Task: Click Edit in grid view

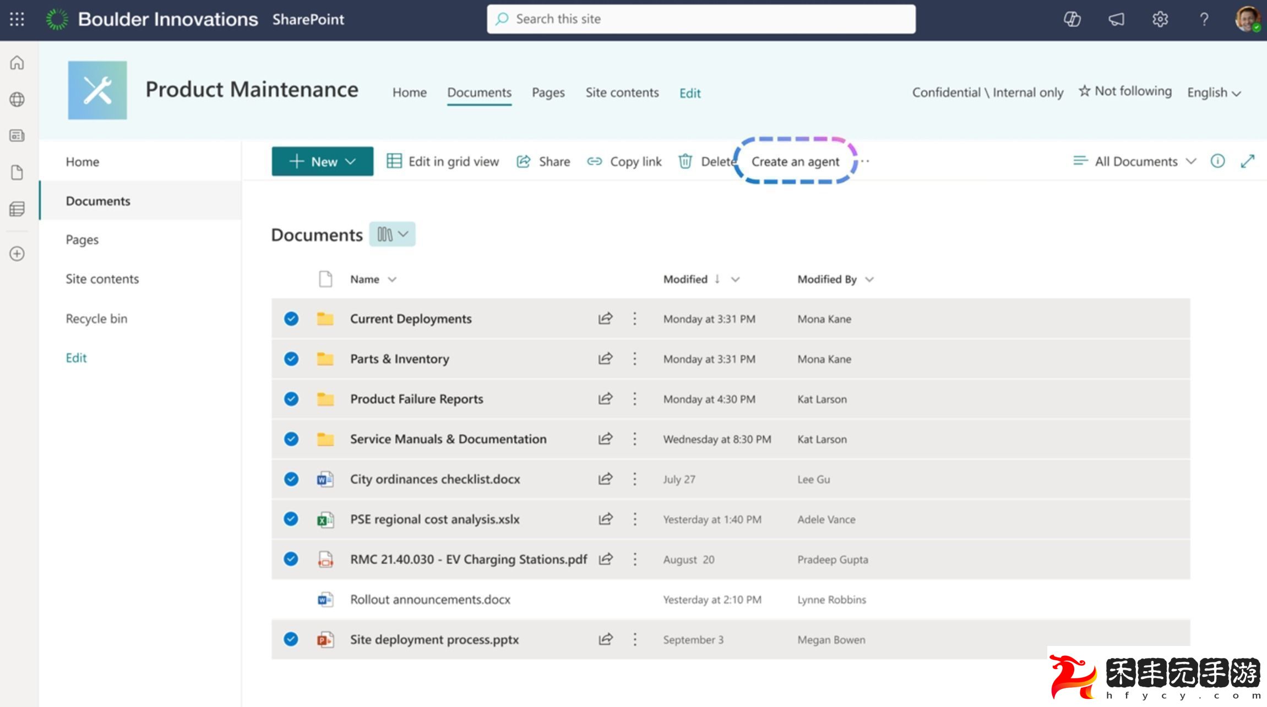Action: coord(443,161)
